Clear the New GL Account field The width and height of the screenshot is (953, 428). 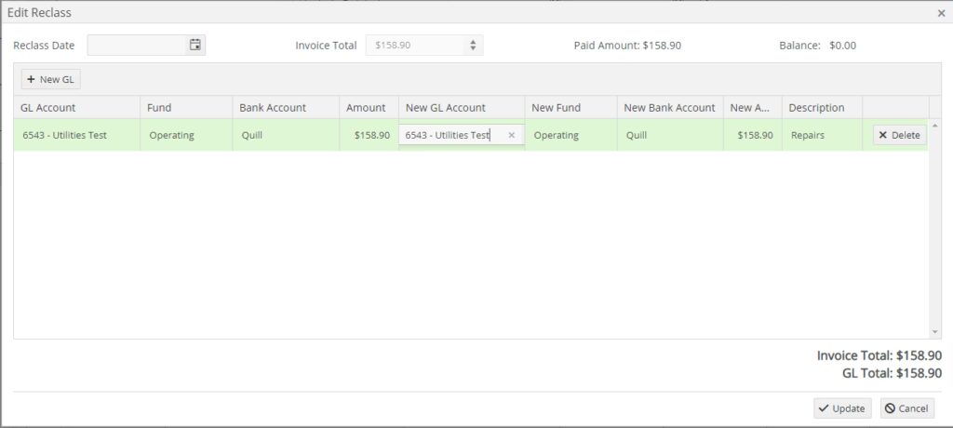(x=511, y=135)
